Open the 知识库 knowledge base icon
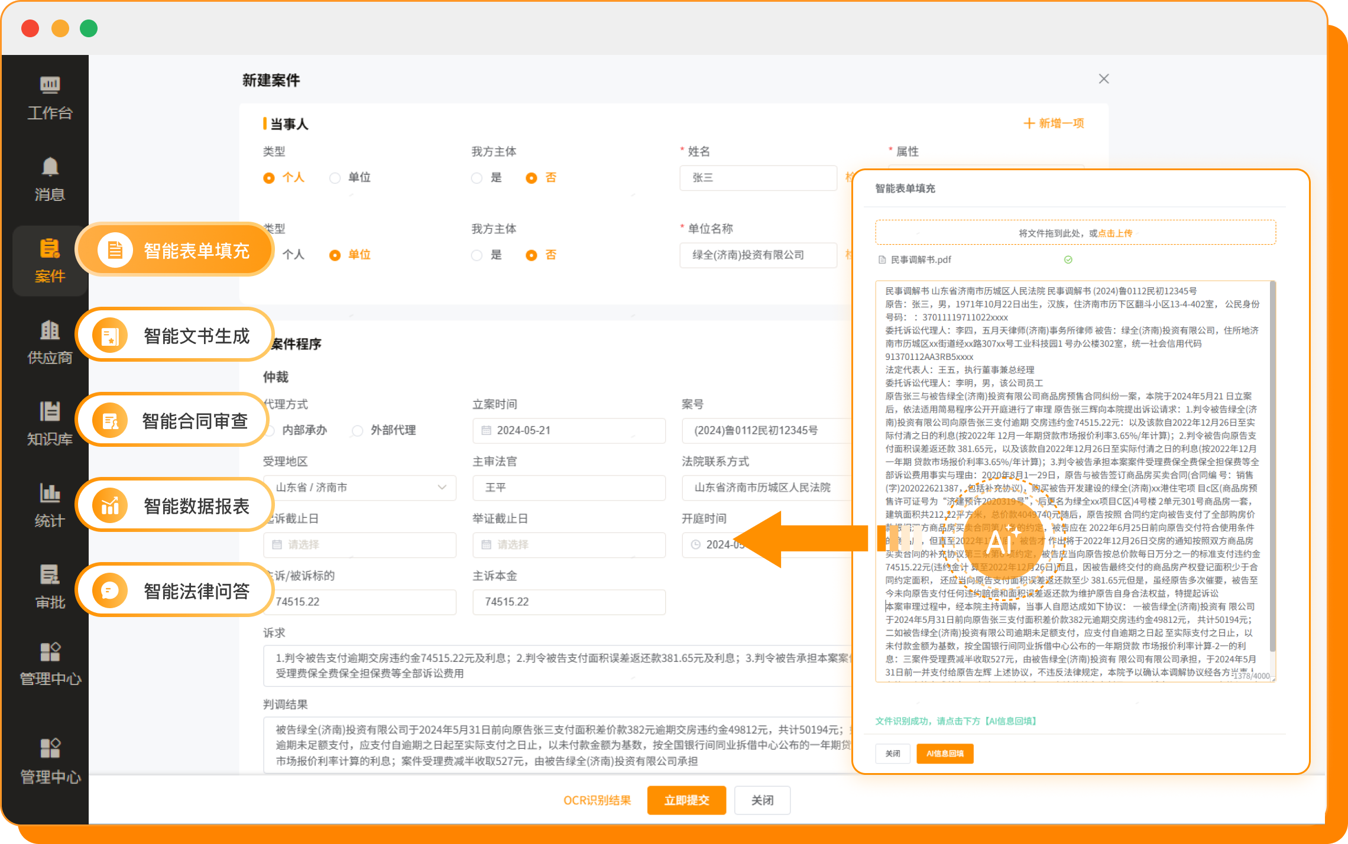 (x=50, y=412)
